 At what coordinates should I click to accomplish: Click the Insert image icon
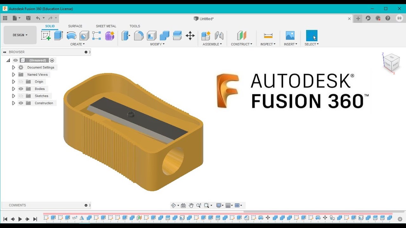[x=290, y=35]
